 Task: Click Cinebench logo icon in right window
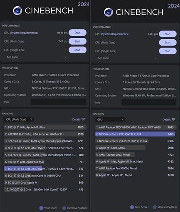coord(108,12)
